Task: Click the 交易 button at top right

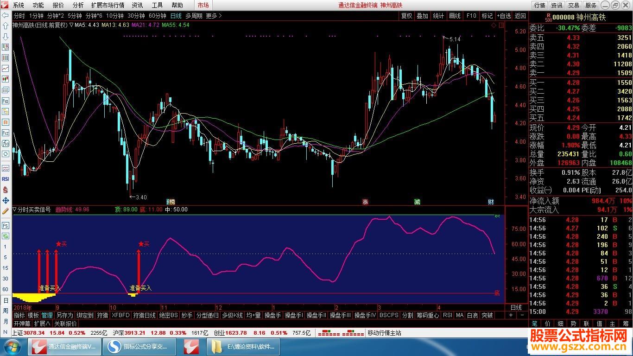Action: [574, 5]
